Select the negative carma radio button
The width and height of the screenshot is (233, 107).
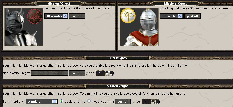pyautogui.click(x=89, y=101)
